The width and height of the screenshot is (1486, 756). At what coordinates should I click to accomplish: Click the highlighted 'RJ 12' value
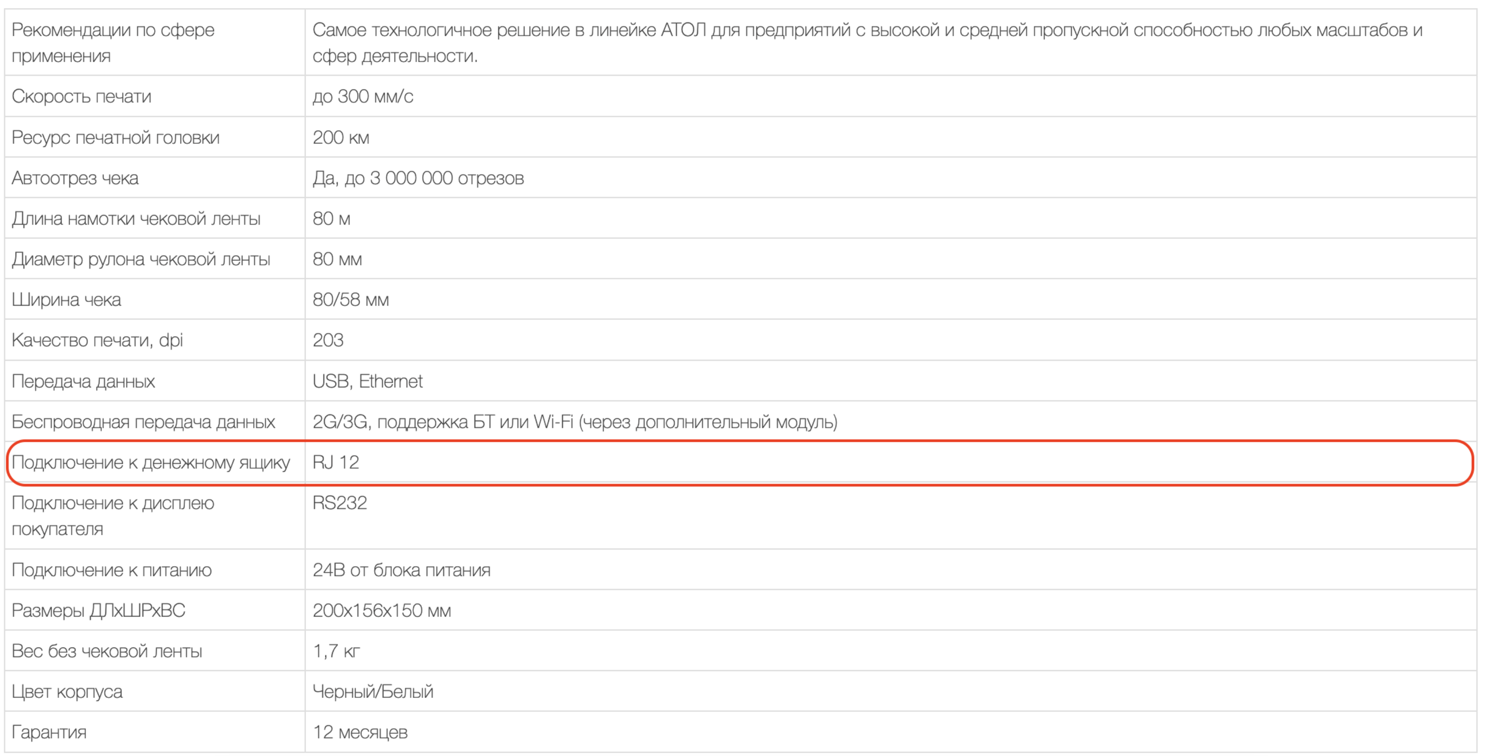pos(336,462)
